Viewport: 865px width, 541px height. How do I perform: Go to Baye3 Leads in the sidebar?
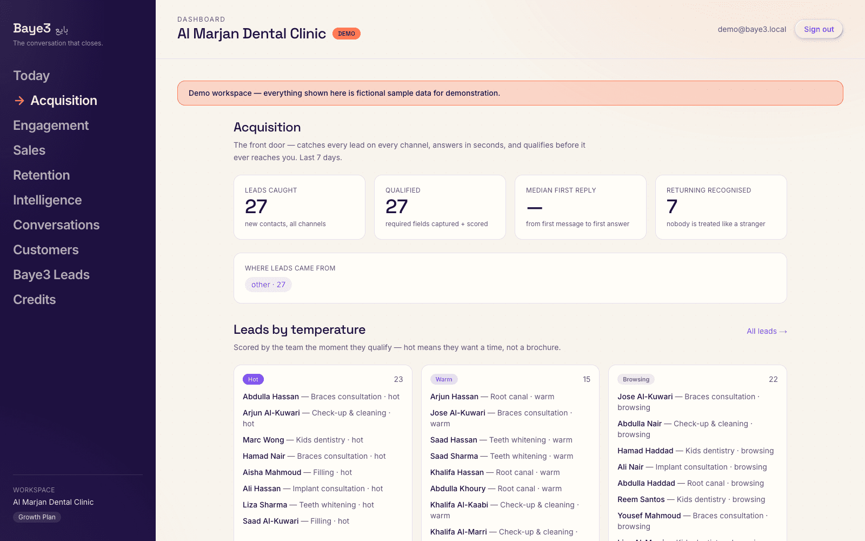tap(51, 275)
